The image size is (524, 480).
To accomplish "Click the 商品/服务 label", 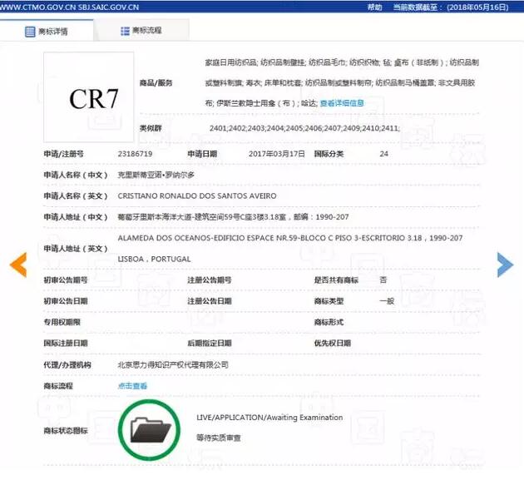I will coord(156,82).
